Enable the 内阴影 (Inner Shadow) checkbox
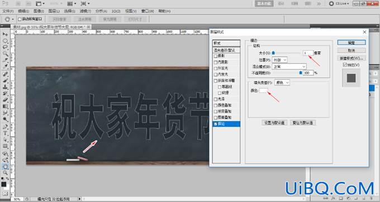This screenshot has width=380, height=202. tap(216, 62)
